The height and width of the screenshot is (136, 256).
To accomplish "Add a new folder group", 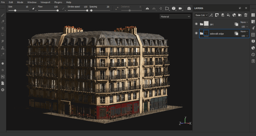I will (240, 15).
